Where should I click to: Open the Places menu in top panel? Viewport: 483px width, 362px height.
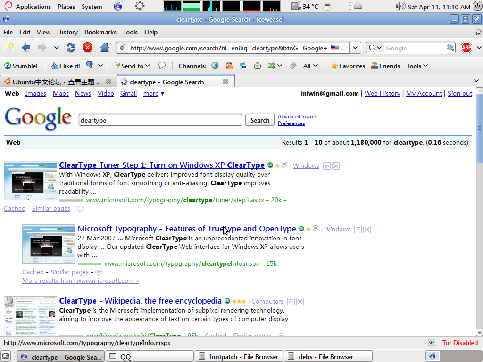coord(66,7)
